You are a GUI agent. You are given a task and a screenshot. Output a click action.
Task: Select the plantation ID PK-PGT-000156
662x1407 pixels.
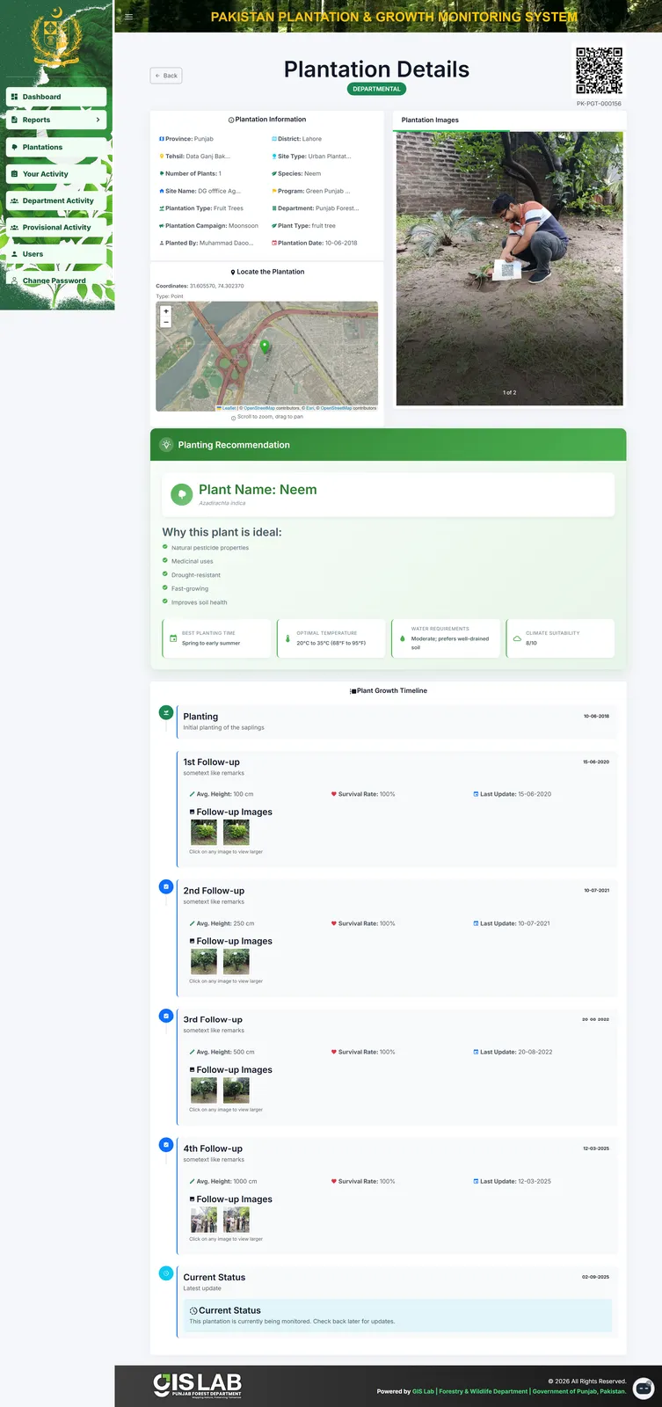599,104
